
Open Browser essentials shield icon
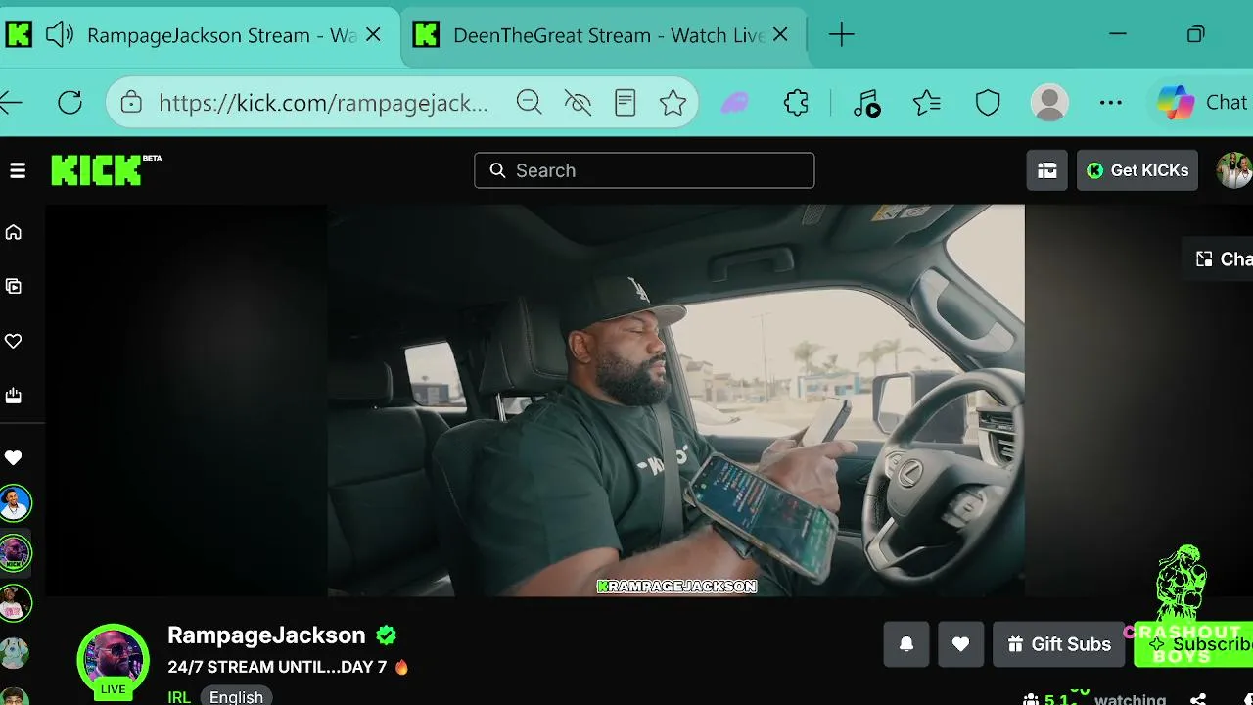[988, 102]
